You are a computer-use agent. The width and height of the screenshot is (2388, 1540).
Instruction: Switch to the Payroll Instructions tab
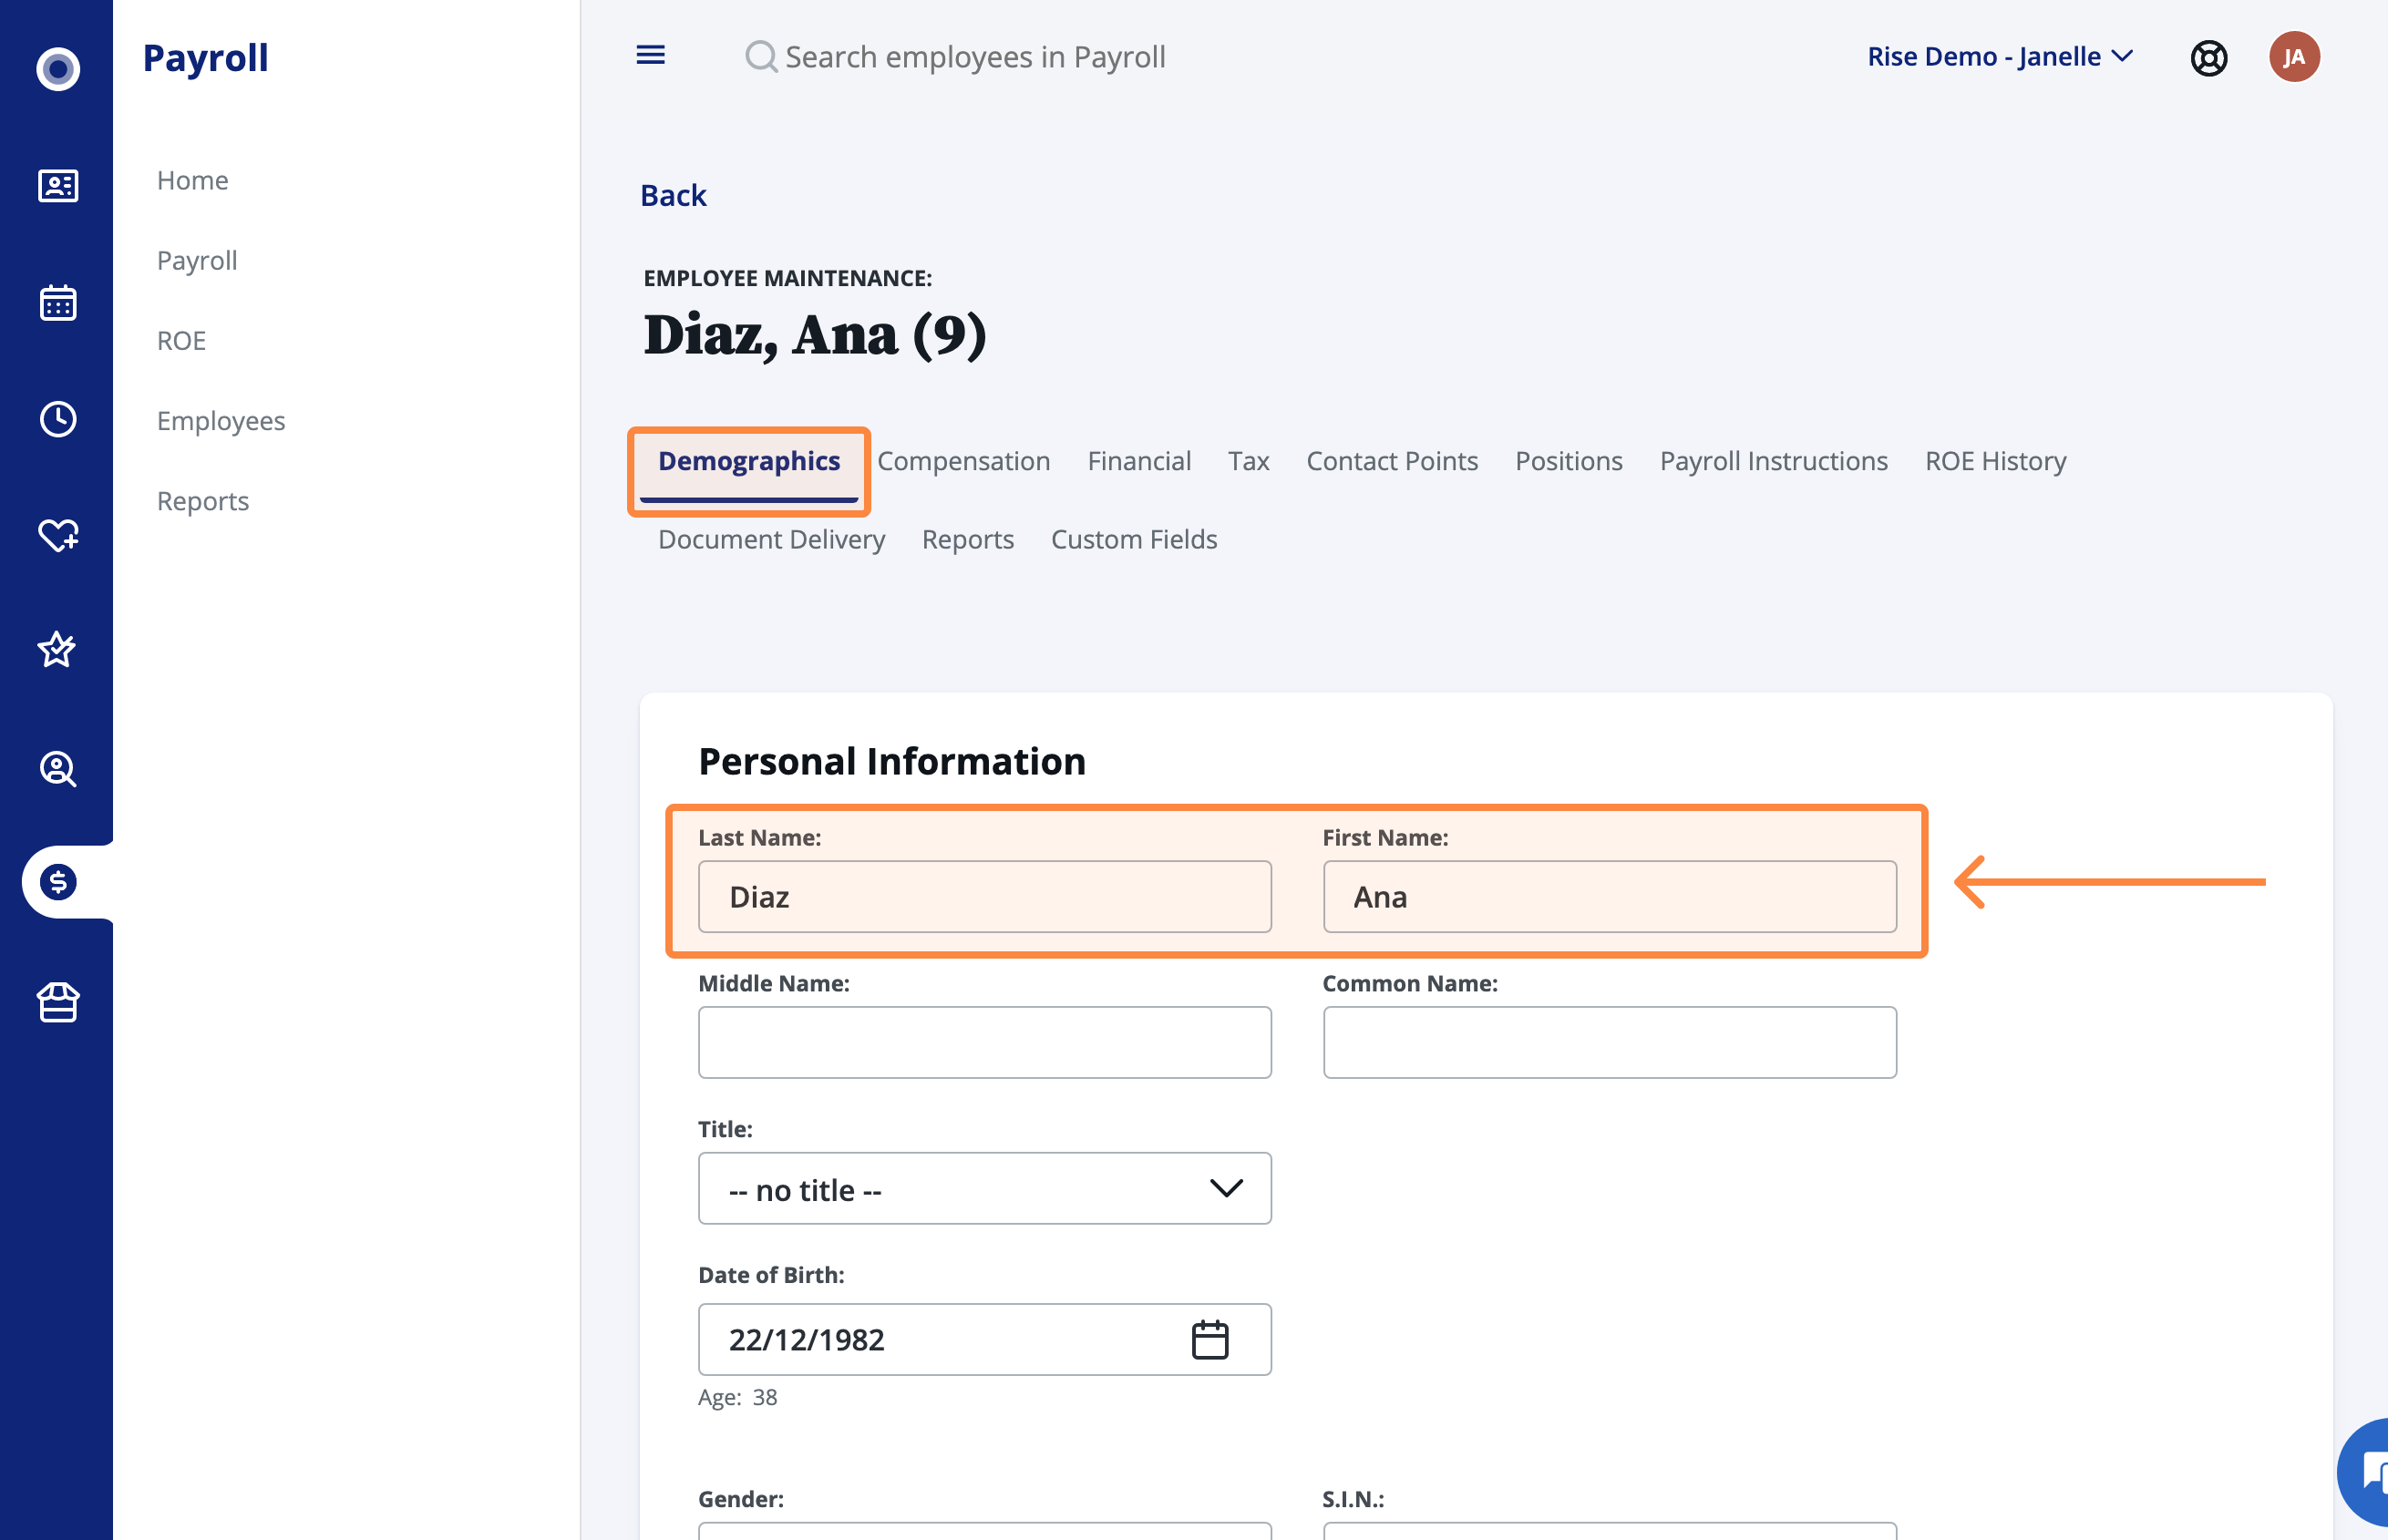[x=1773, y=461]
